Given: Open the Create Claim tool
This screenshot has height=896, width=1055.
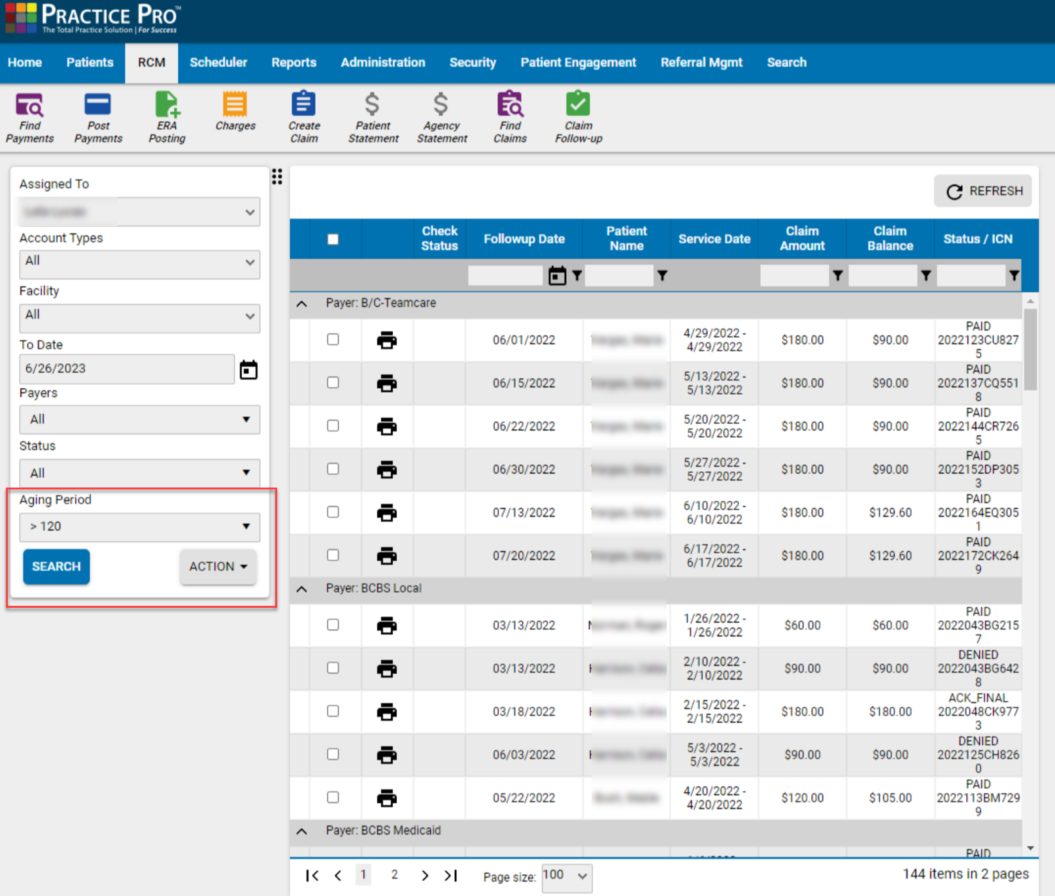Looking at the screenshot, I should coord(303,116).
